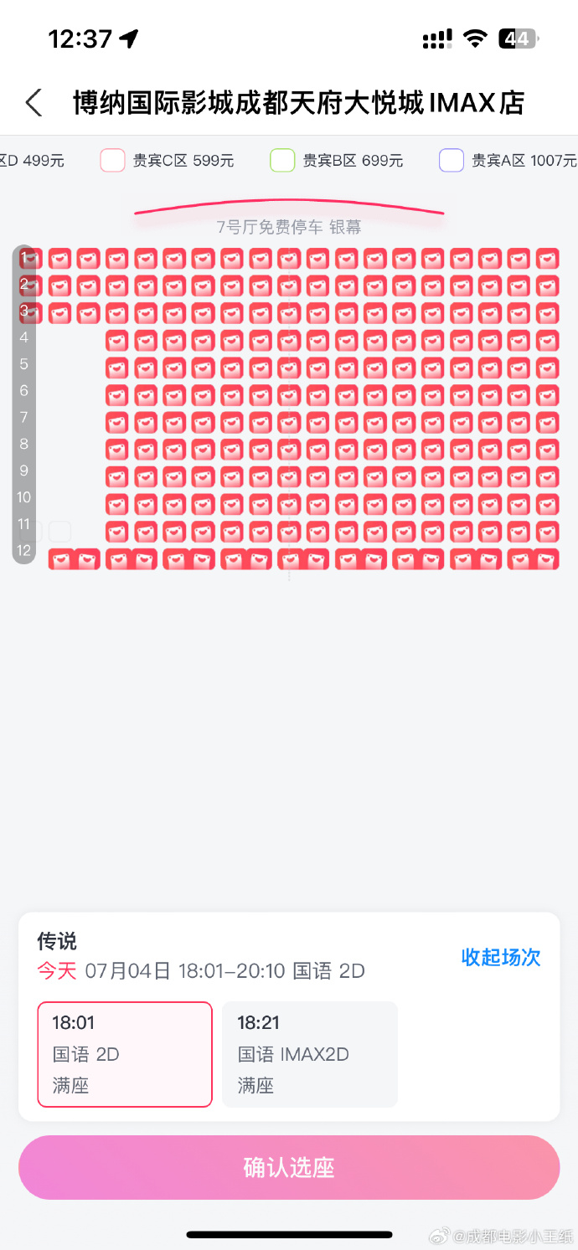Tap the 贵宾A区 1007元 purple swatch

(x=452, y=160)
